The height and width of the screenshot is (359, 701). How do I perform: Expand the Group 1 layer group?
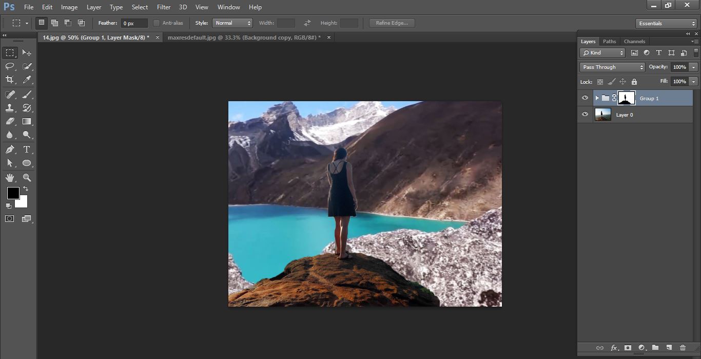[596, 98]
